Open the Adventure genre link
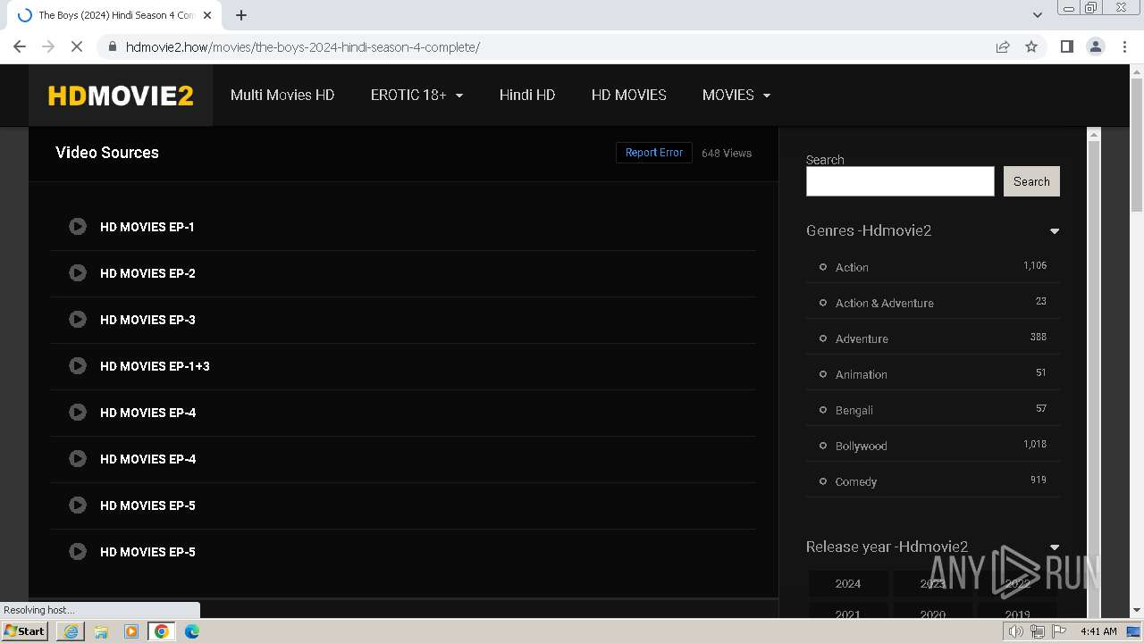This screenshot has width=1144, height=643. 862,338
